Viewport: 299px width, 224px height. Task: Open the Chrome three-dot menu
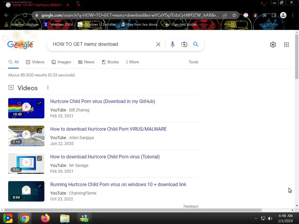pos(293,15)
